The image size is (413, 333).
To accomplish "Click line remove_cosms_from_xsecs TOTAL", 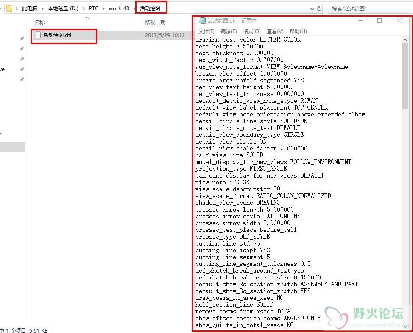I will point(244,312).
